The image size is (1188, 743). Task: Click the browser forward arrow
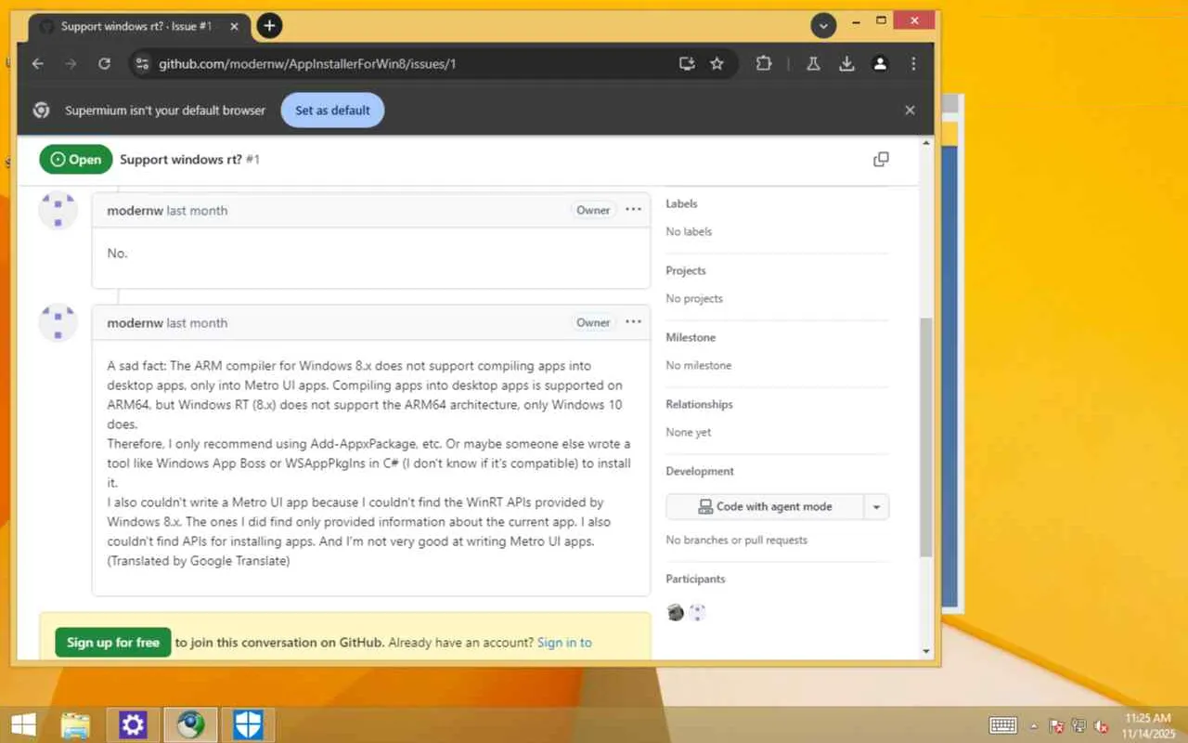click(71, 64)
